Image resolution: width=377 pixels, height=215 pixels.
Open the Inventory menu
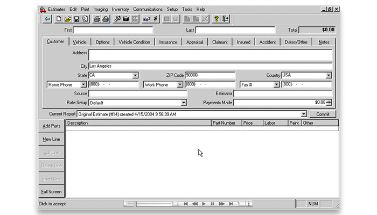120,9
